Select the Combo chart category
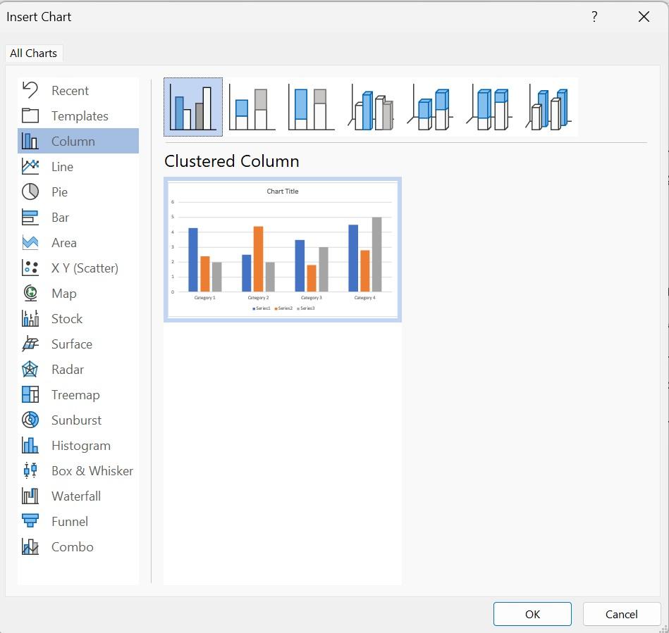 tap(72, 547)
